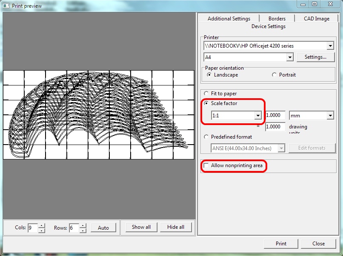
Task: Open the 1:1 scale factor dropdown
Action: pos(257,115)
